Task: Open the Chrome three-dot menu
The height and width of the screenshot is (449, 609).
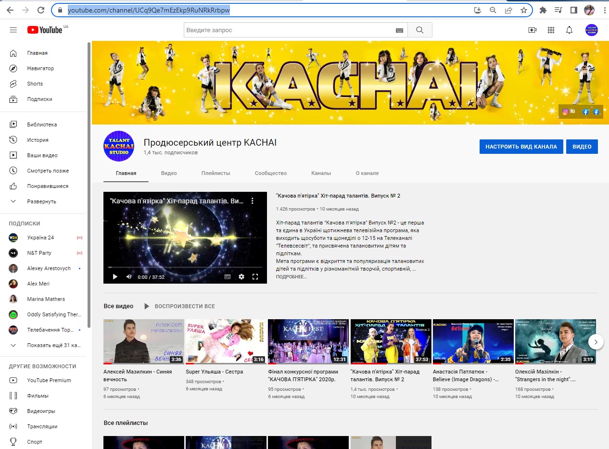Action: click(x=604, y=10)
